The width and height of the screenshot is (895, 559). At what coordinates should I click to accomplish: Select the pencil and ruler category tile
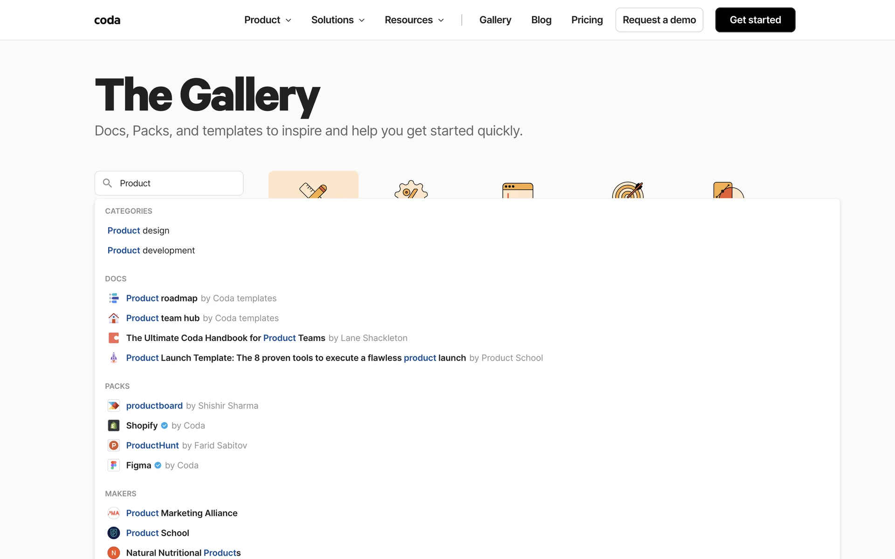coord(313,185)
